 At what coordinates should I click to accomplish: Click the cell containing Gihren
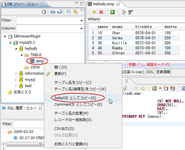tap(122, 53)
